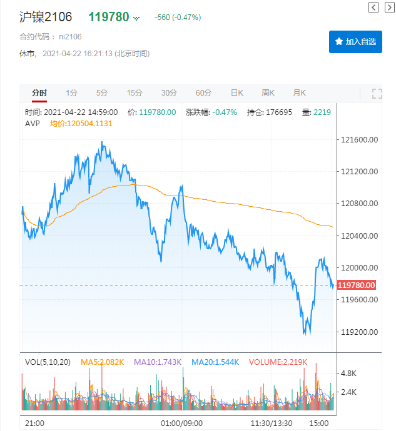The width and height of the screenshot is (396, 431).
Task: Click the VOL(5,10,20) volume indicator label
Action: 48,362
